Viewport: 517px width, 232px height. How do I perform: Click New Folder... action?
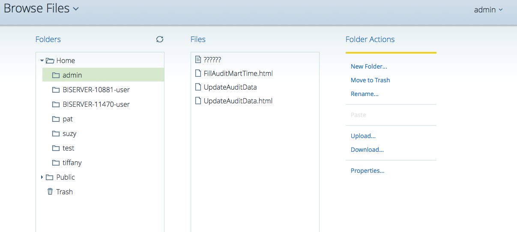click(369, 66)
